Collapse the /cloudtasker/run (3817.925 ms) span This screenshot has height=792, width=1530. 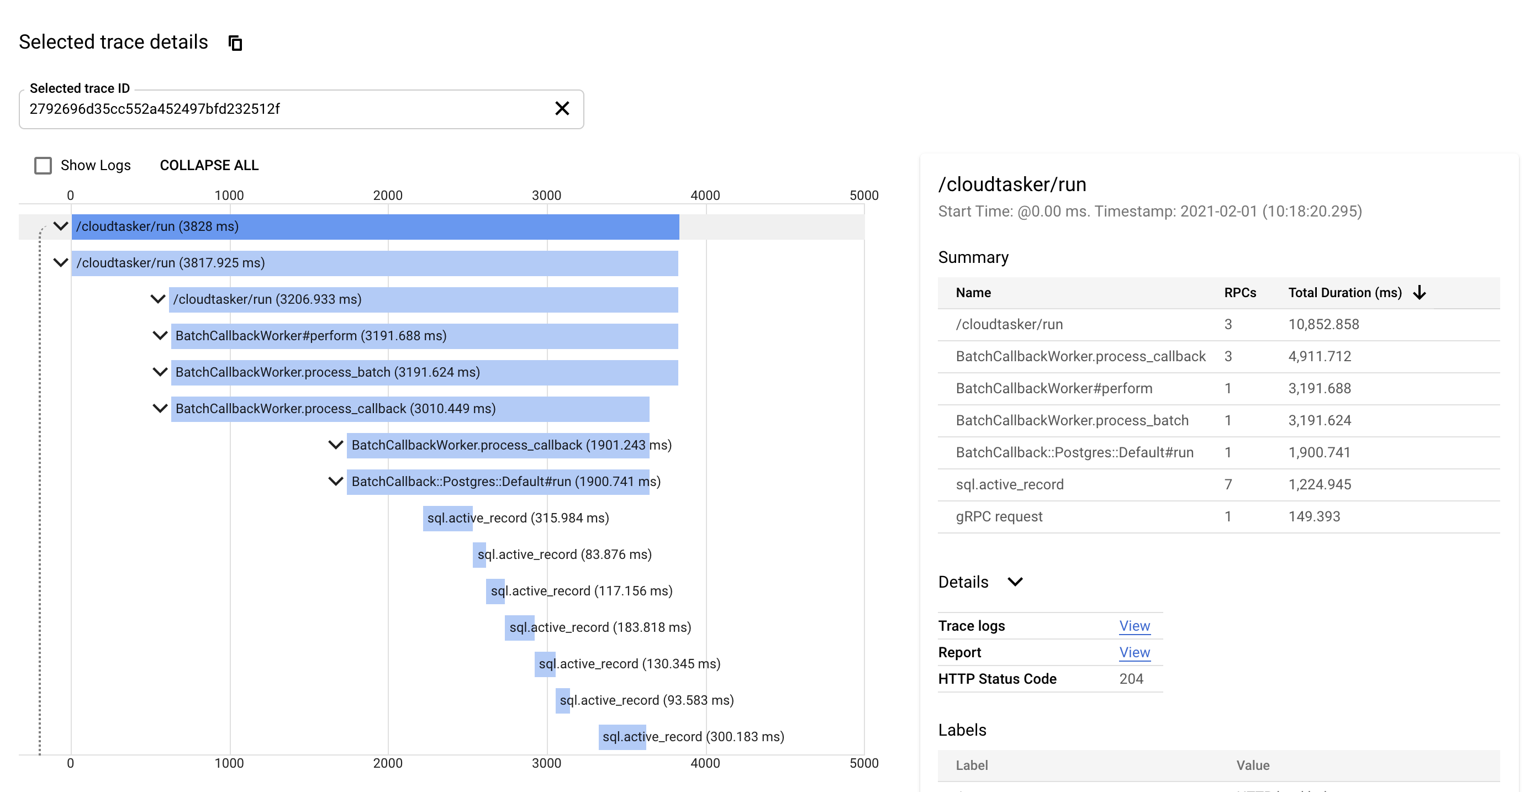pos(61,262)
